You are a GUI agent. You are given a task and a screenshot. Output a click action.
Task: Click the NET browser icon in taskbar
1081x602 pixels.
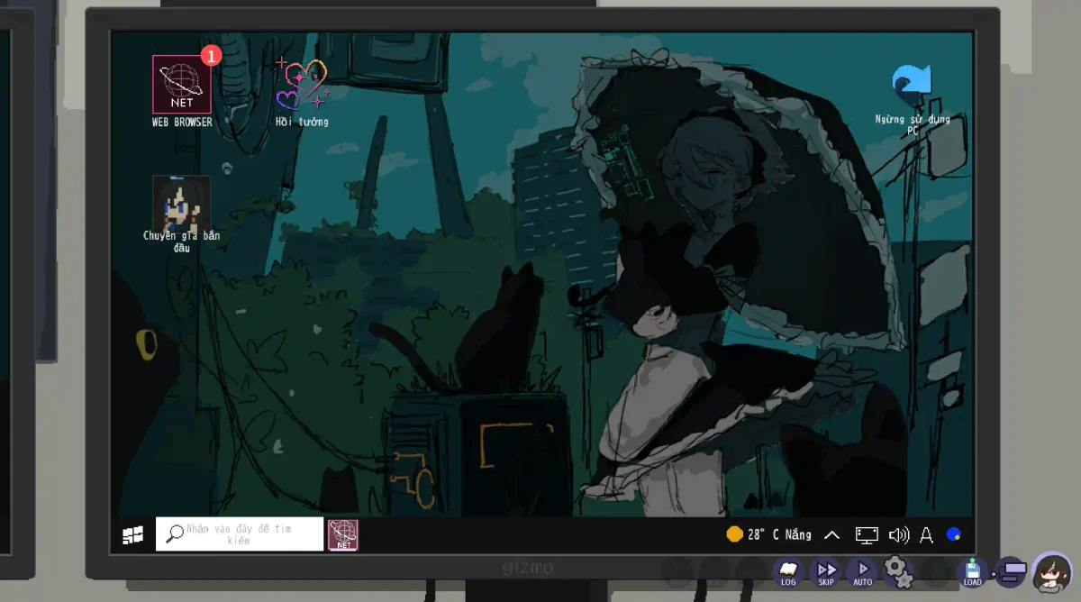343,534
